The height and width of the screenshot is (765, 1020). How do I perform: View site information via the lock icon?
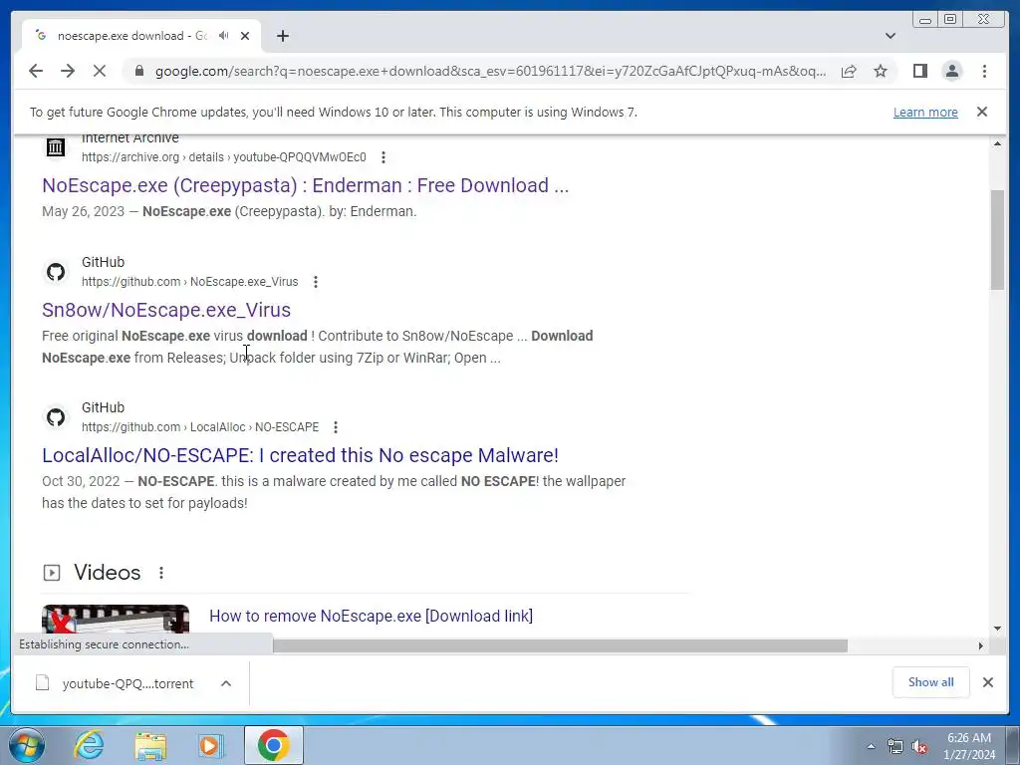(138, 71)
